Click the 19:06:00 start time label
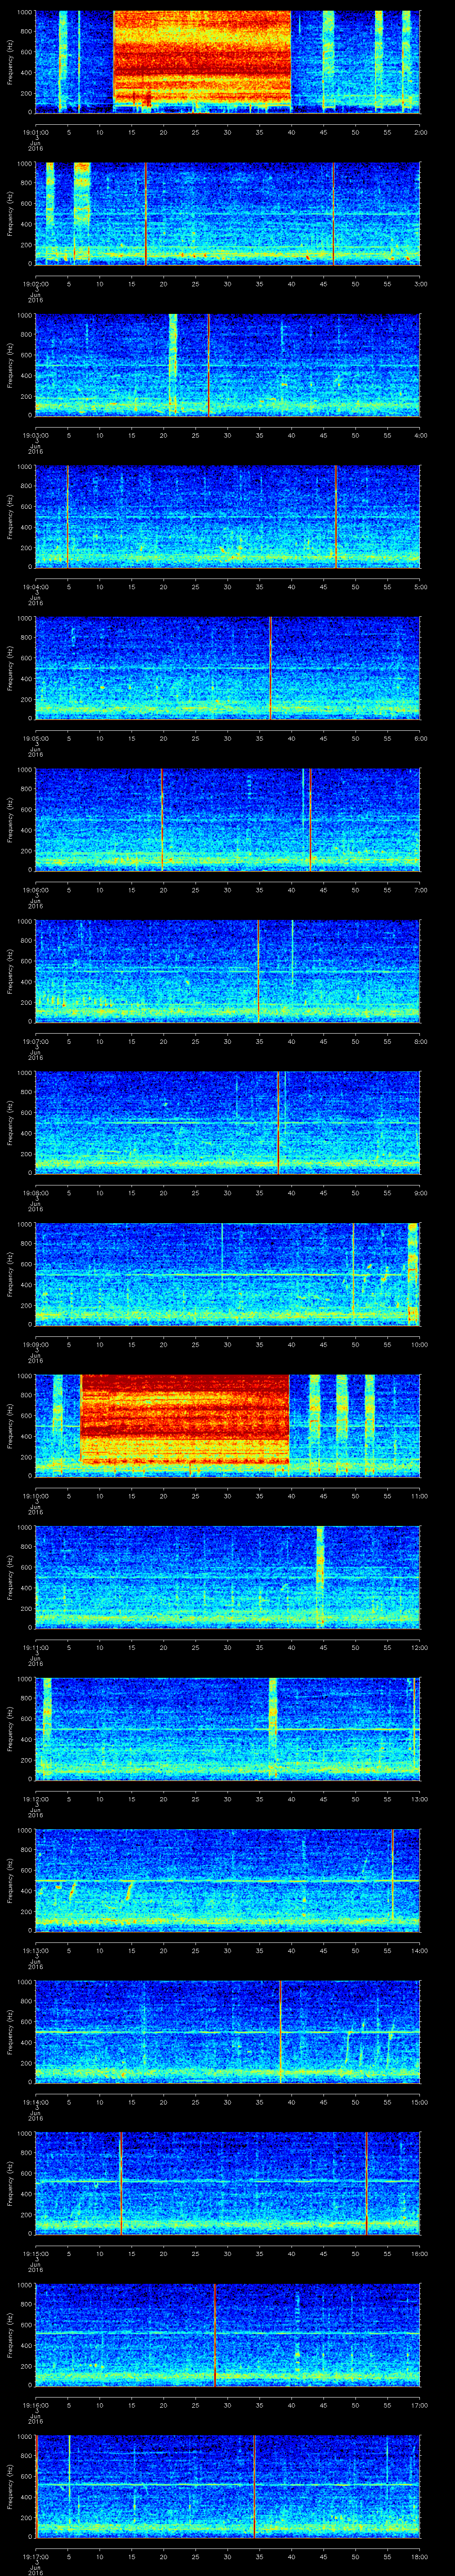The height and width of the screenshot is (2576, 455). 35,890
